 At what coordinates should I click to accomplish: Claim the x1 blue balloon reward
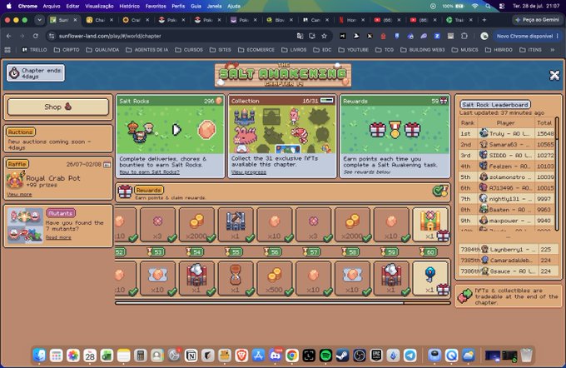(430, 278)
